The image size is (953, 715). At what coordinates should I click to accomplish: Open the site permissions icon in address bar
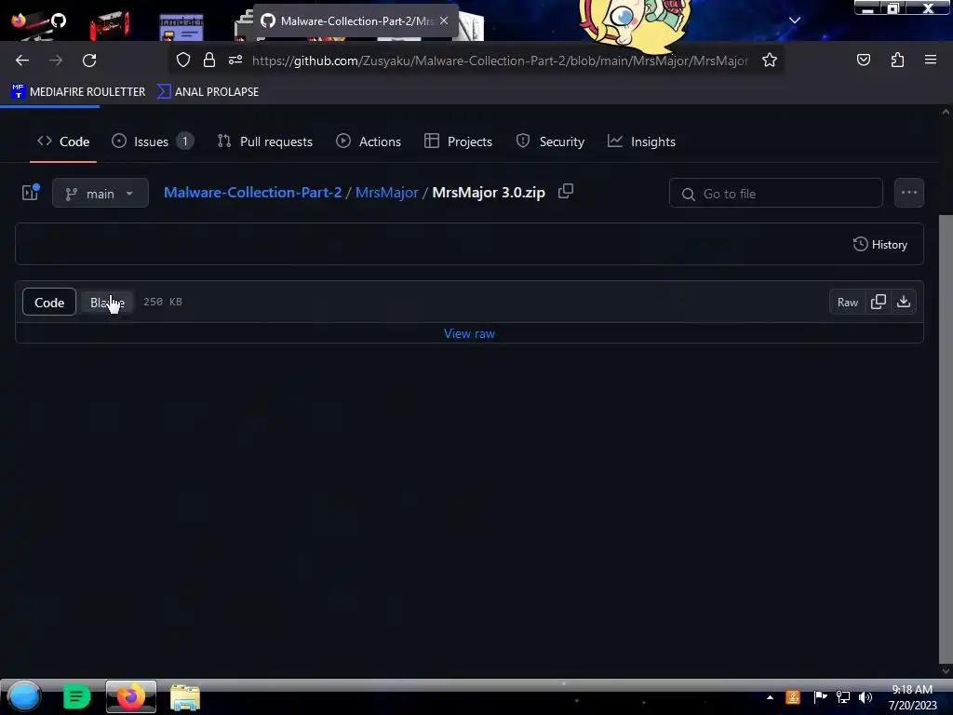point(235,61)
